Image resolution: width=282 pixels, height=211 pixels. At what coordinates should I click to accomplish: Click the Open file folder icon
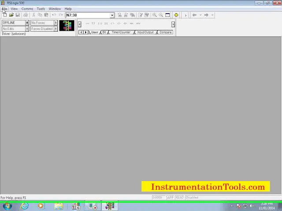[11, 15]
